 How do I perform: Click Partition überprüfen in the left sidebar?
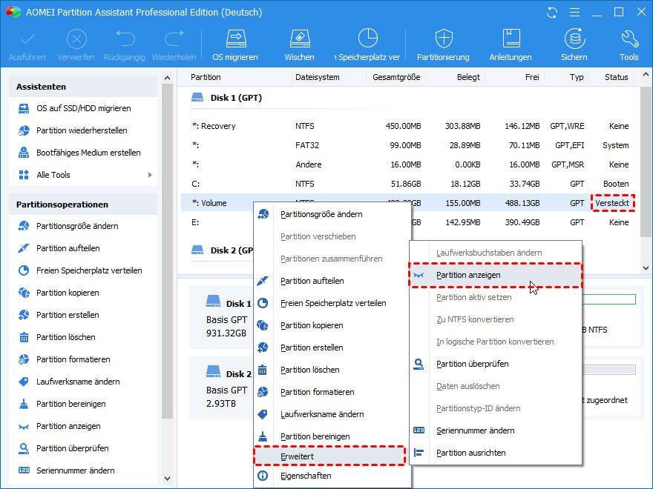coord(72,448)
